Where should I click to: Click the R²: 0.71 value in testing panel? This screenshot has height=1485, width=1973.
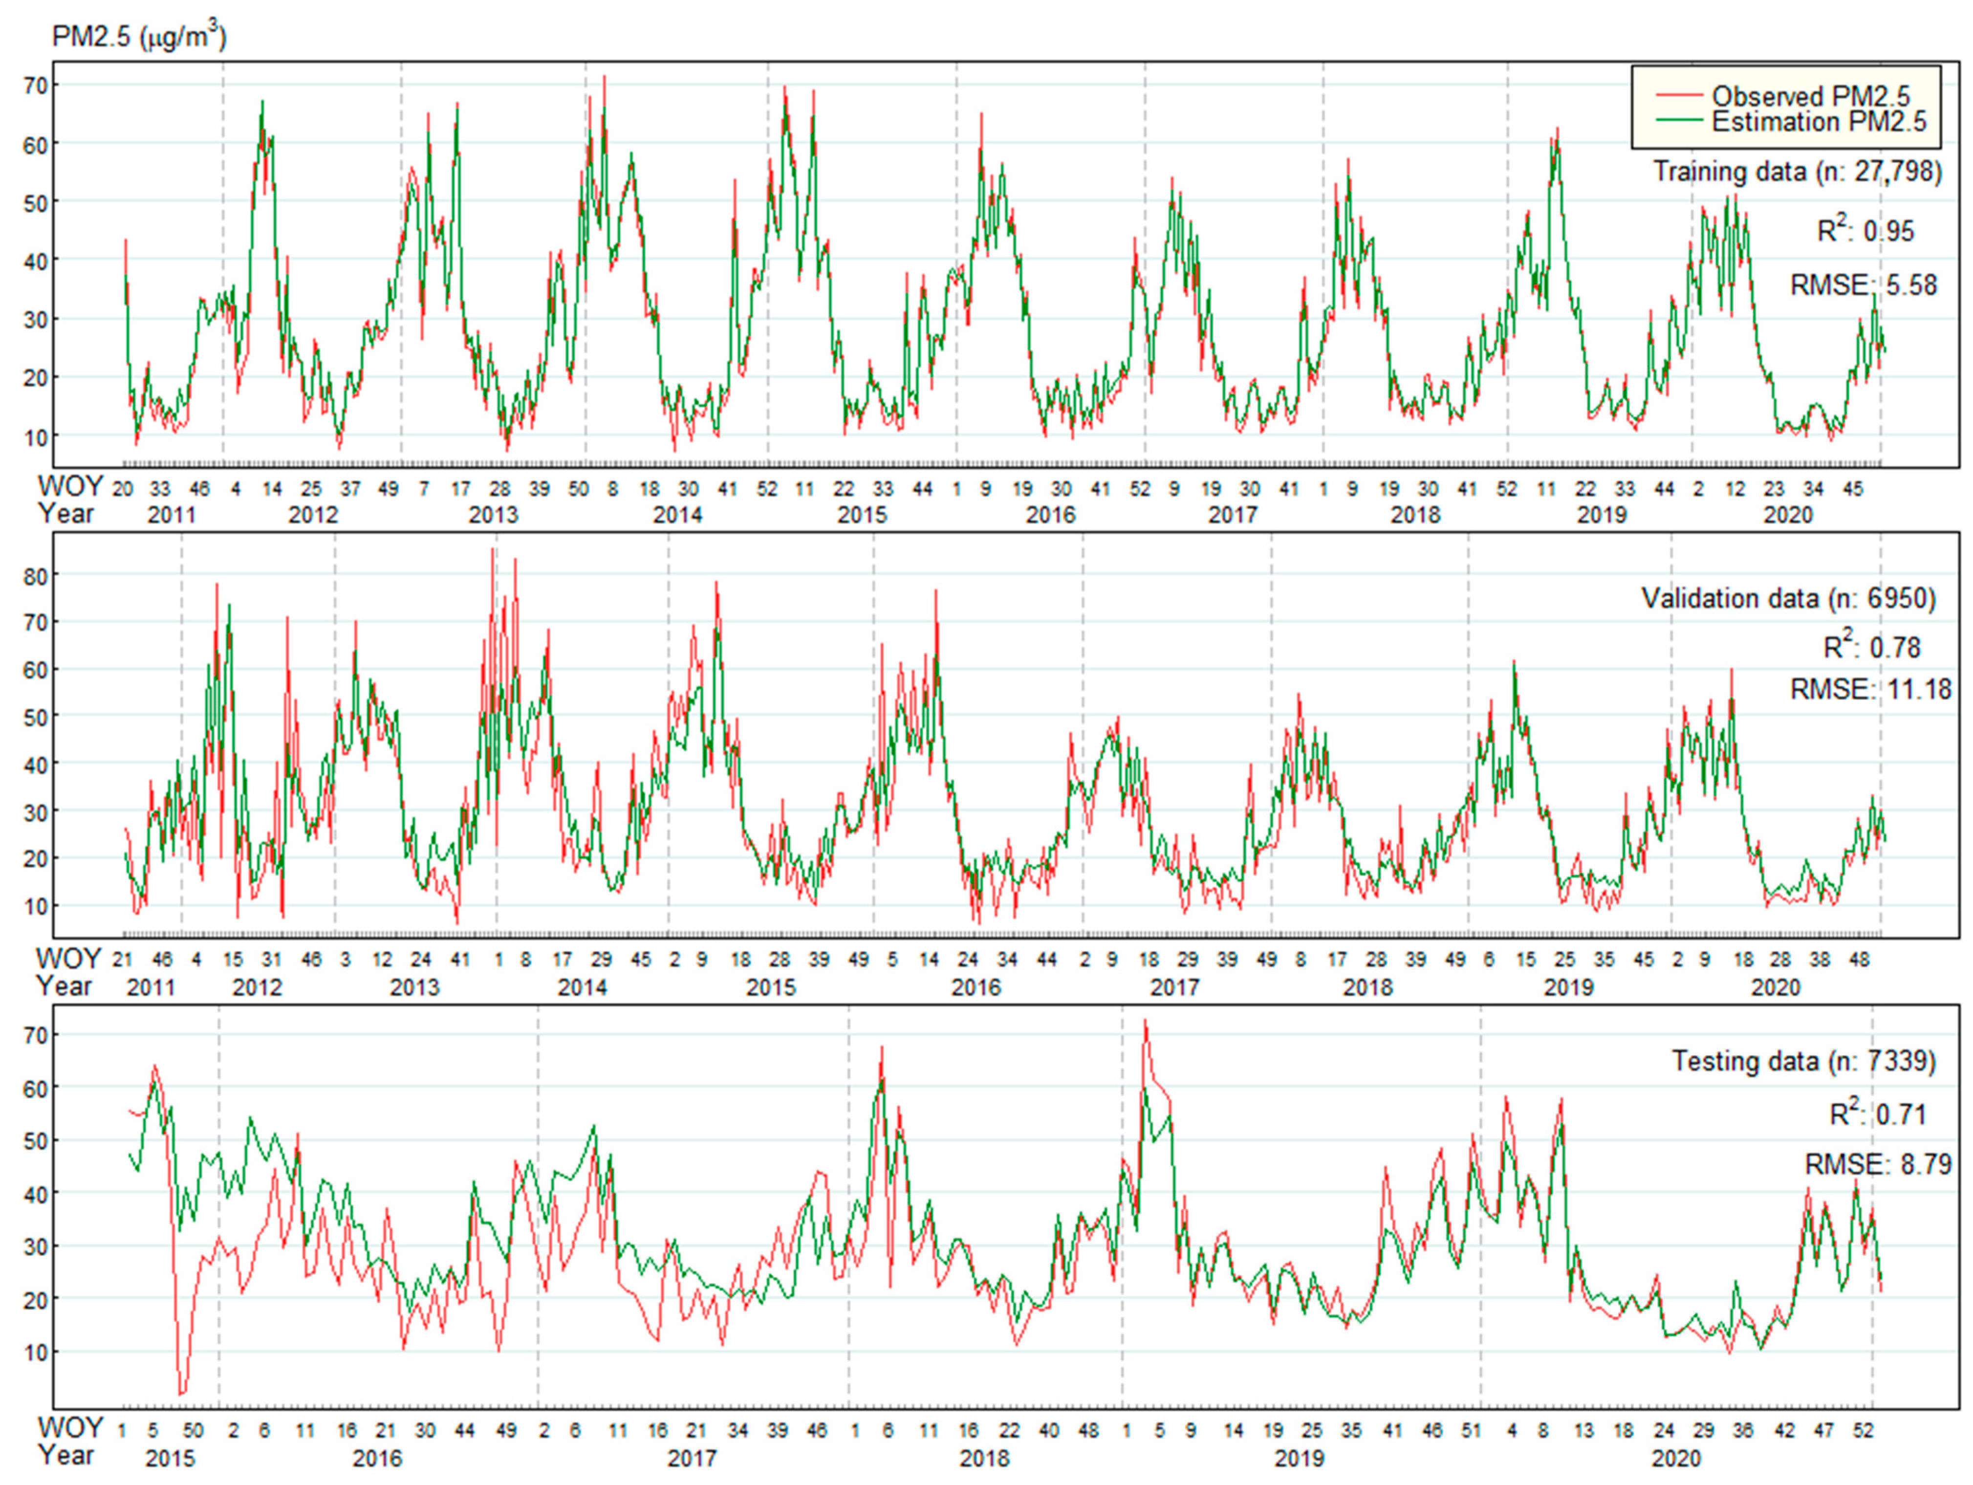pyautogui.click(x=1878, y=1114)
